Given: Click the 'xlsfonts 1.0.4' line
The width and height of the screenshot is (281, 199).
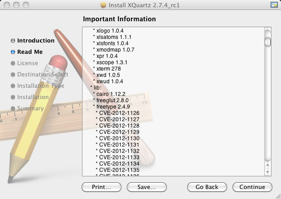Looking at the screenshot, I should coord(111,43).
